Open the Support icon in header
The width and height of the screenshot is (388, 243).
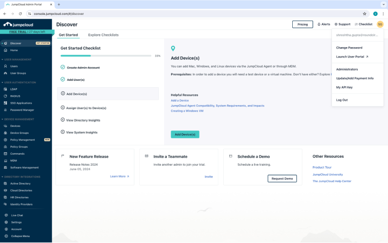336,24
